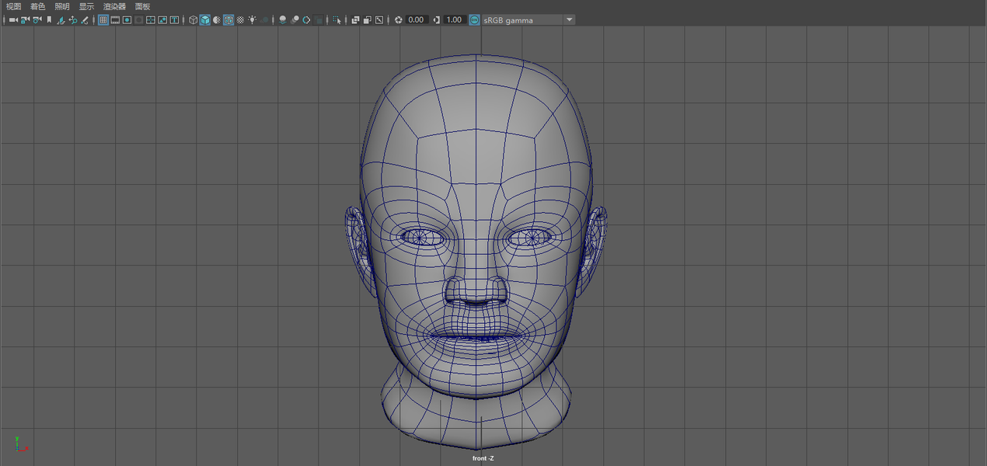Click the 2D Pan/Zoom icon
The image size is (987, 466).
click(73, 19)
